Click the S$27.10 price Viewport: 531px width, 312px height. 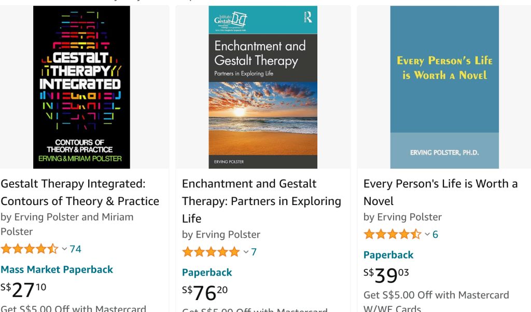(x=23, y=290)
